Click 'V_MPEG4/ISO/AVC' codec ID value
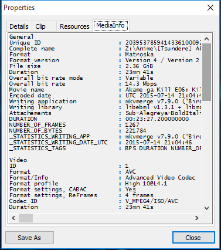This screenshot has height=250, width=221. pos(152,201)
